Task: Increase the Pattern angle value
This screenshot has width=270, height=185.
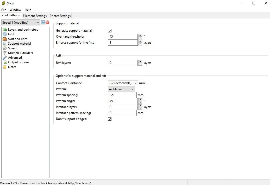Action: tap(140, 100)
